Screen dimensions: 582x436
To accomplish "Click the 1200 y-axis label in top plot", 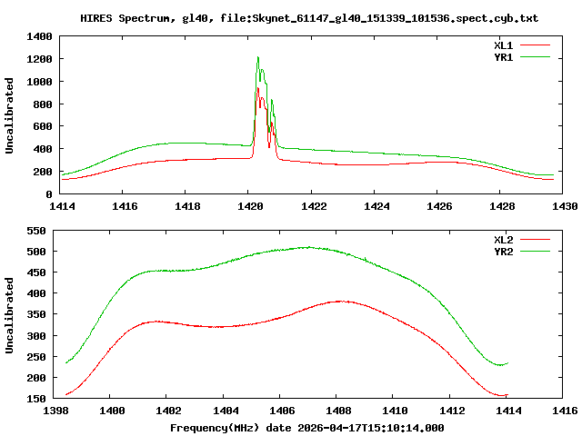I will click(39, 59).
